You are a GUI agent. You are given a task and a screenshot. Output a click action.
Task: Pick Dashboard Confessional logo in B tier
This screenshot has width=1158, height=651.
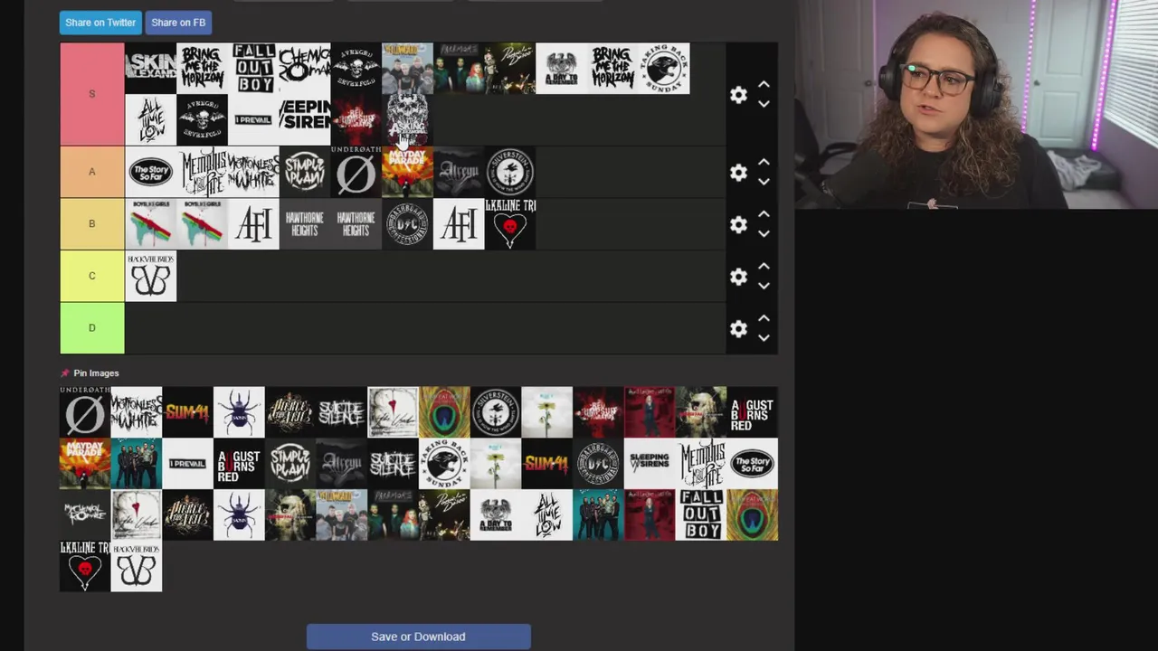tap(407, 223)
